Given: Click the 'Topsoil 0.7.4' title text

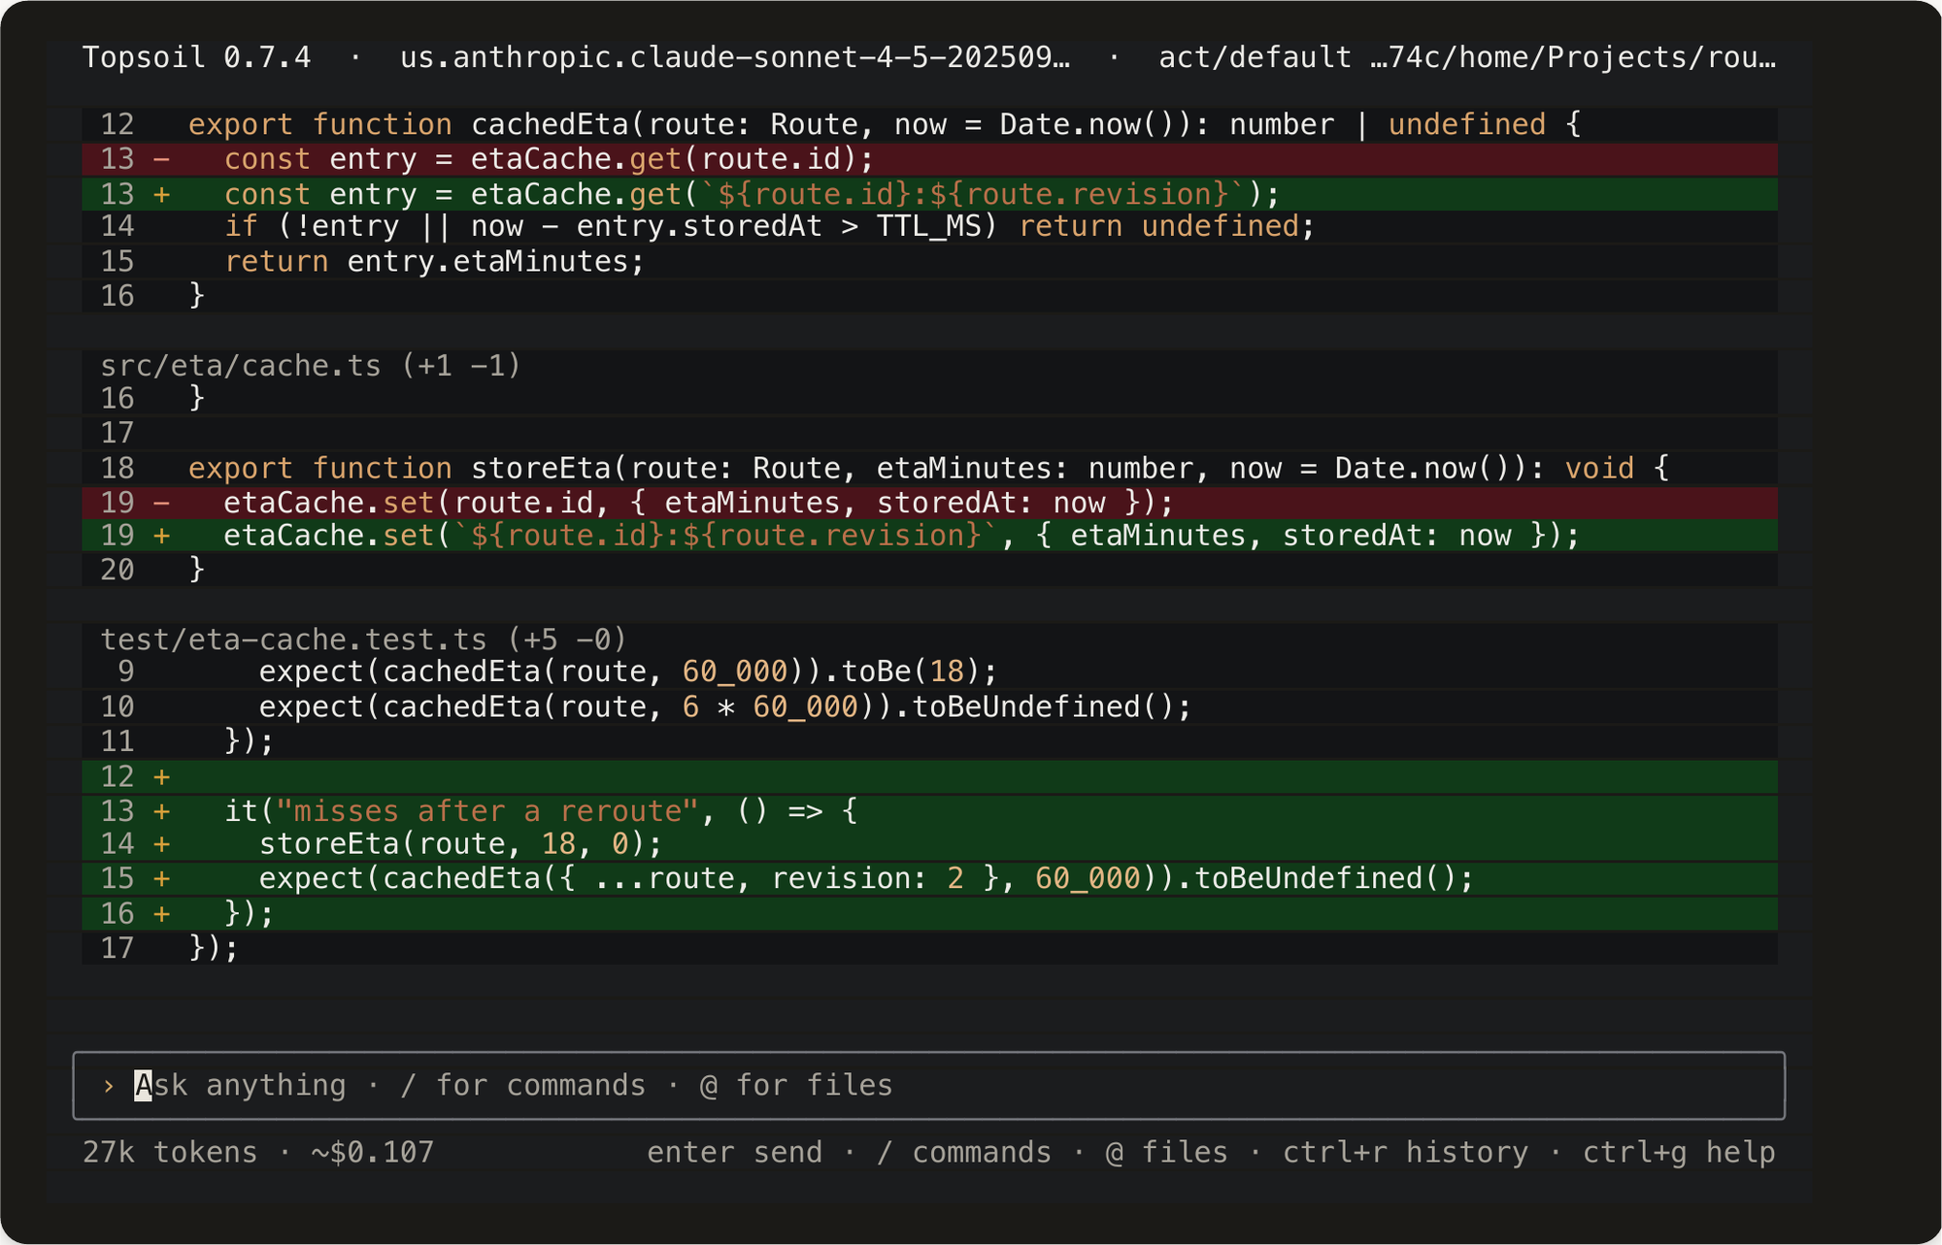Looking at the screenshot, I should click(196, 57).
